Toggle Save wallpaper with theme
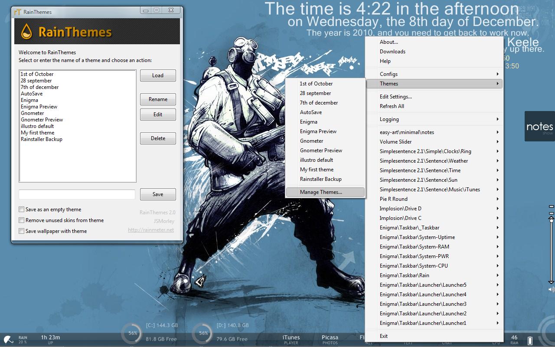 pos(21,231)
